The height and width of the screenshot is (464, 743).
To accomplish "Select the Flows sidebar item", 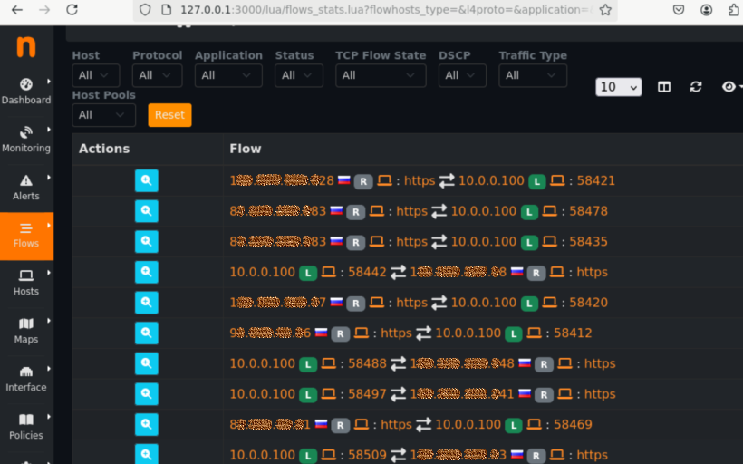I will tap(26, 236).
